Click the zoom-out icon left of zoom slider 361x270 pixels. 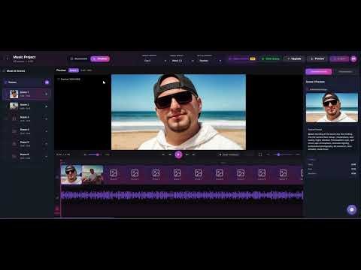268,154
